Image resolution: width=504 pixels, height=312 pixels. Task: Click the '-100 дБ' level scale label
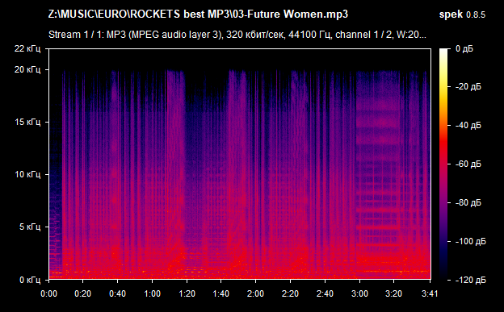[471, 241]
